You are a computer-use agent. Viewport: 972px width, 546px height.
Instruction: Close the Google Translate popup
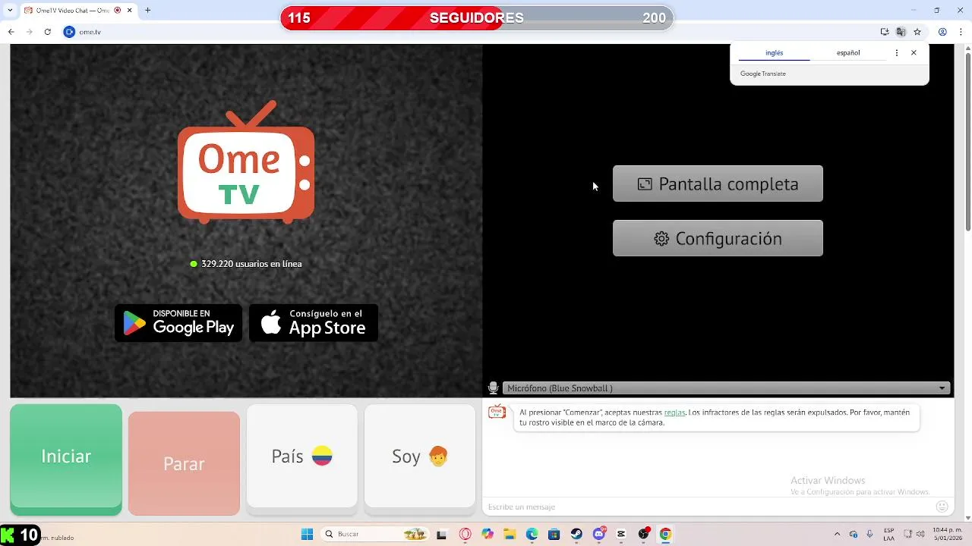tap(914, 53)
